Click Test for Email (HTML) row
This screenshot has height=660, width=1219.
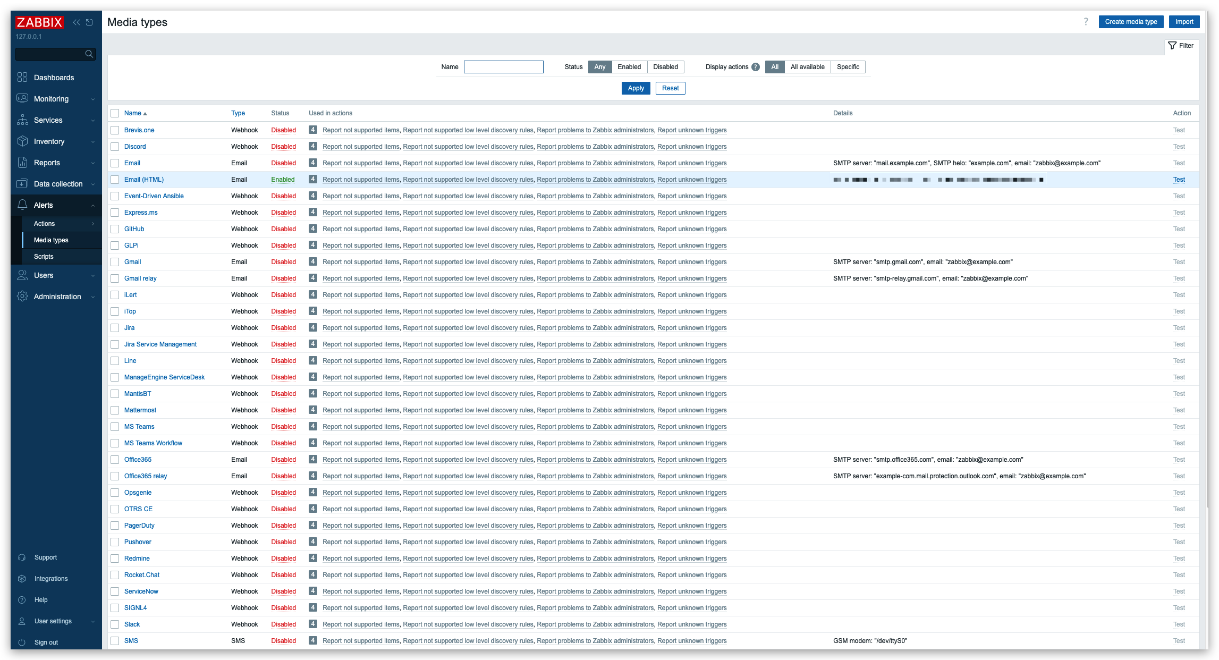click(x=1179, y=180)
